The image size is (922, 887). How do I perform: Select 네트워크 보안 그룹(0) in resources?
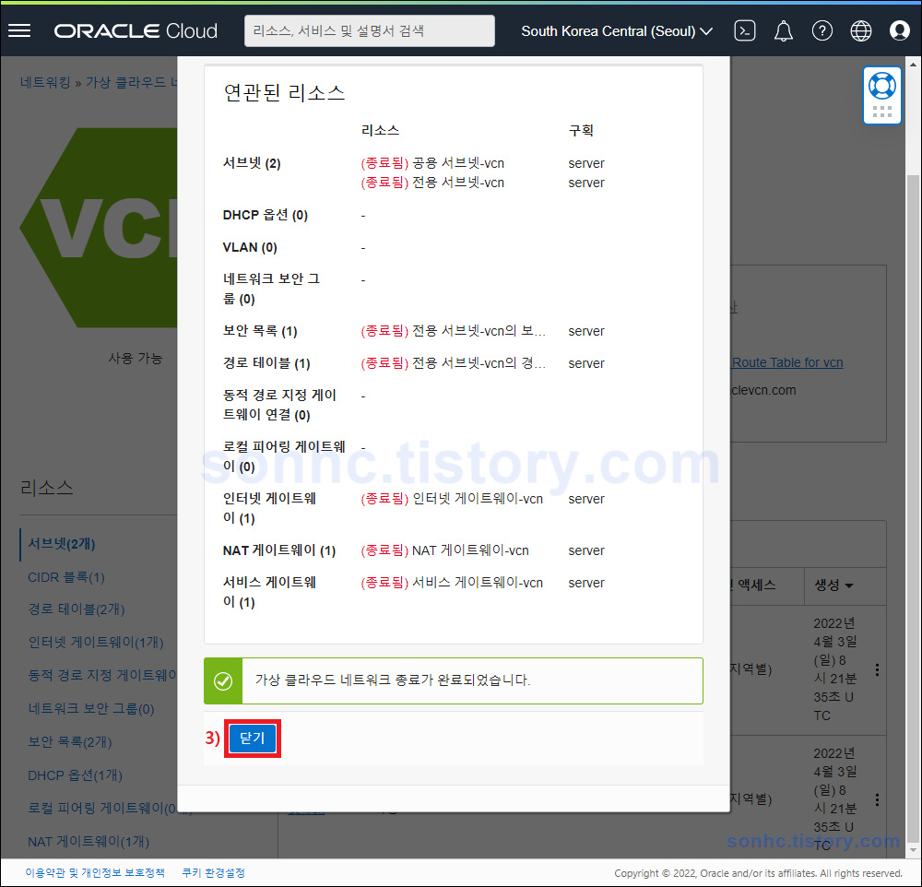(x=91, y=708)
